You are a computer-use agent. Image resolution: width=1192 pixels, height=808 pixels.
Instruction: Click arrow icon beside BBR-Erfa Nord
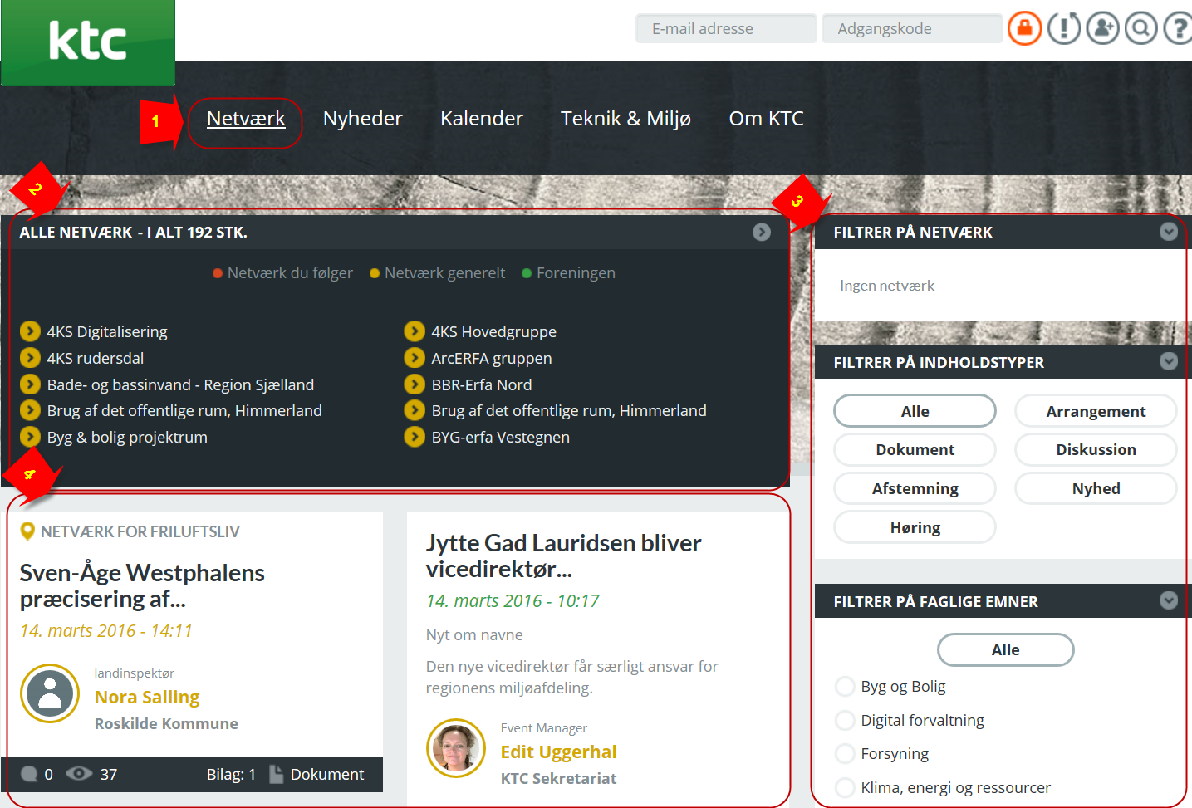415,384
